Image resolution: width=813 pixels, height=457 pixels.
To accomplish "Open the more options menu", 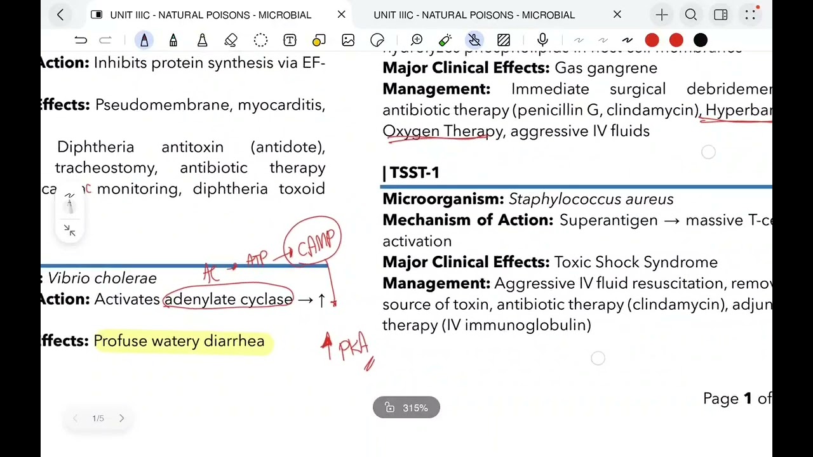I will pyautogui.click(x=750, y=15).
